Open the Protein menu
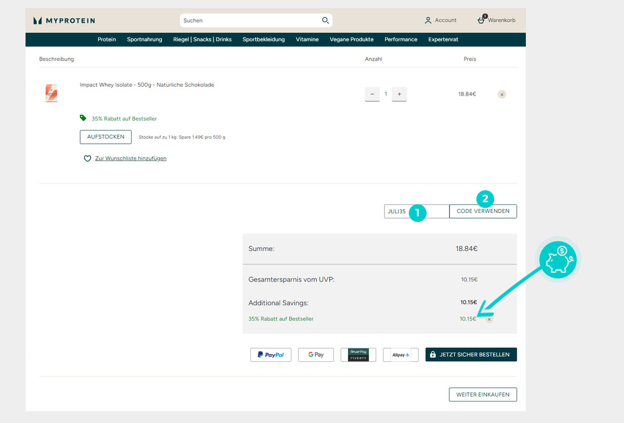This screenshot has width=624, height=423. [107, 39]
